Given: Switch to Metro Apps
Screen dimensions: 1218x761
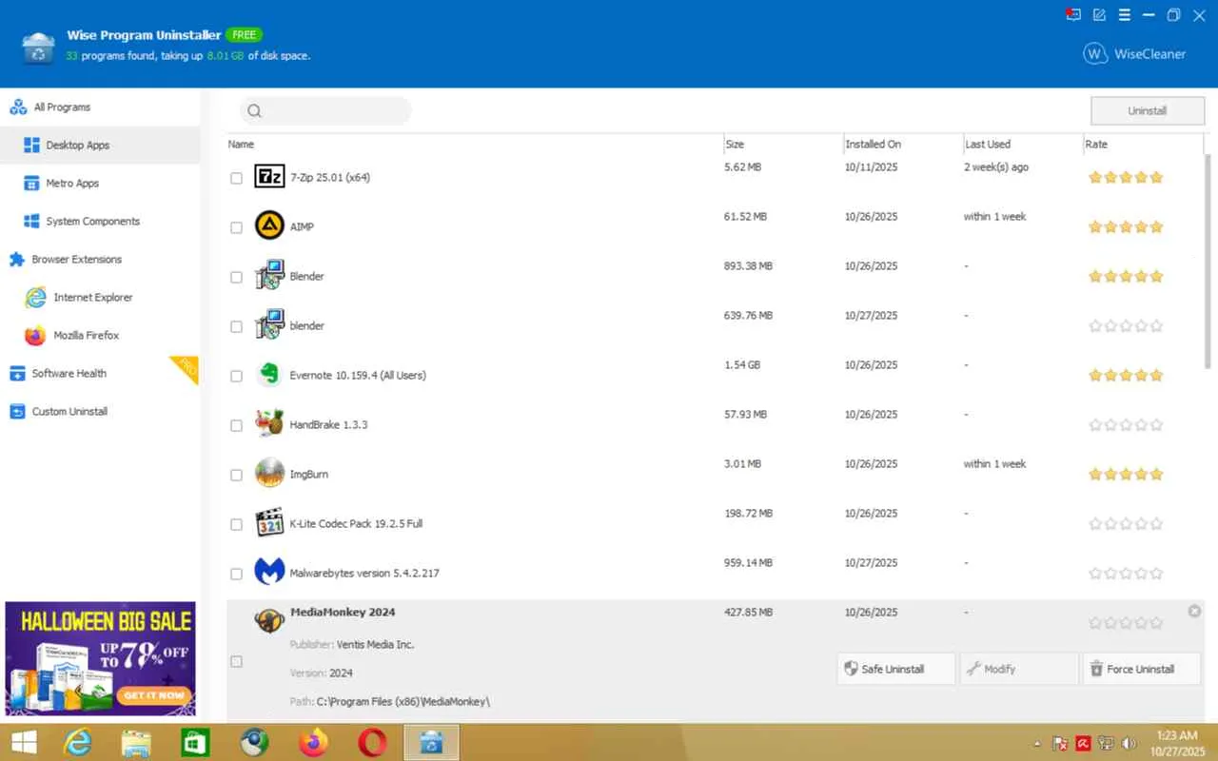Looking at the screenshot, I should click(x=100, y=184).
